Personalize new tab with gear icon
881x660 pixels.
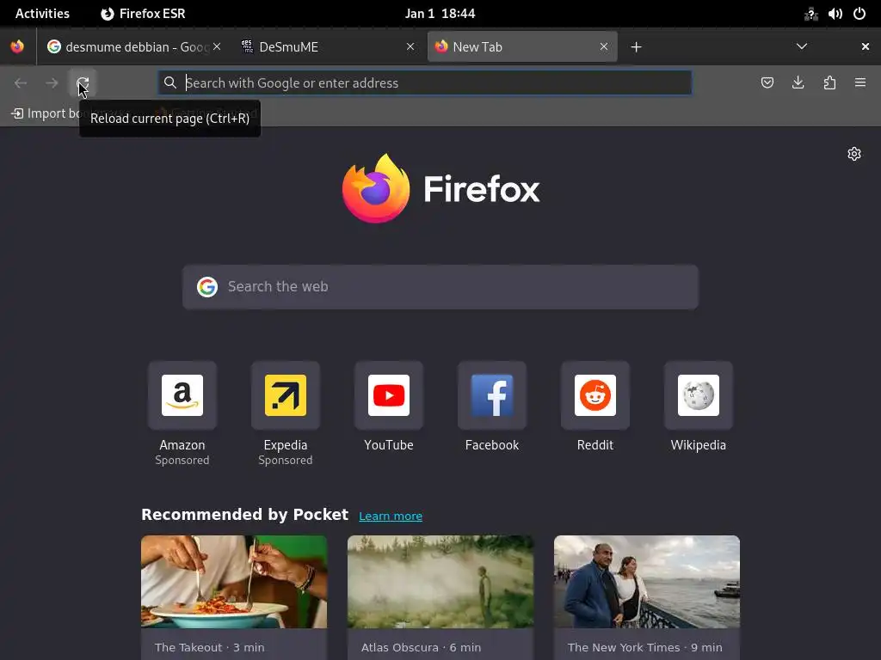tap(854, 154)
